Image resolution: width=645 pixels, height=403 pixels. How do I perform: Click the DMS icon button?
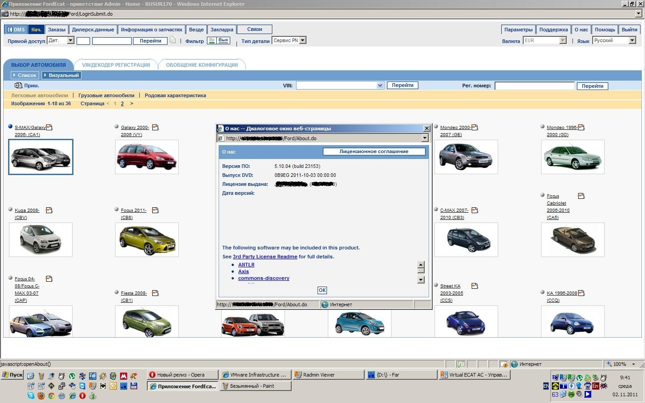tap(15, 30)
